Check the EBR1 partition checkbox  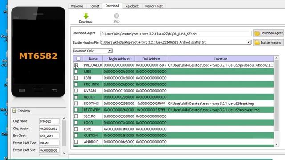click(x=76, y=78)
